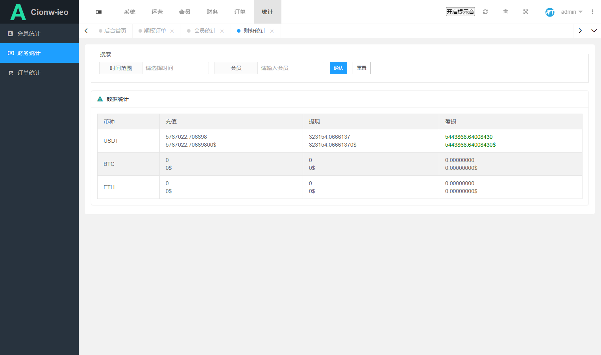Expand the admin user dropdown
The width and height of the screenshot is (601, 355).
pyautogui.click(x=572, y=12)
